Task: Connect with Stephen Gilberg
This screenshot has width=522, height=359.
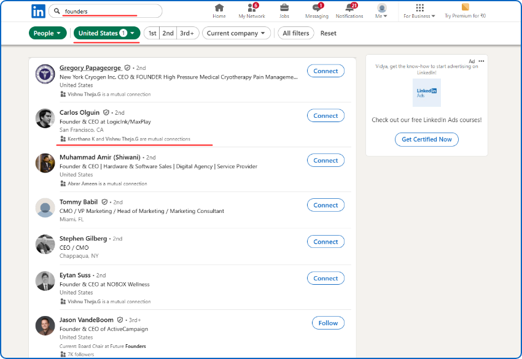Action: point(325,242)
